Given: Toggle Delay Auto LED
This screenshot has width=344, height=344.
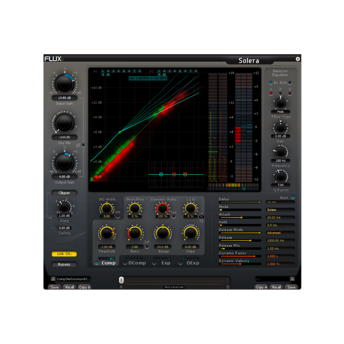Looking at the screenshot, I should 293,197.
